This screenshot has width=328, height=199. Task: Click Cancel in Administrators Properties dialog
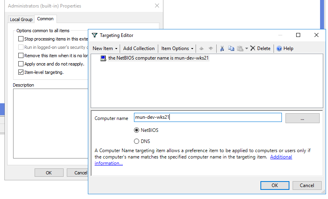point(78,173)
